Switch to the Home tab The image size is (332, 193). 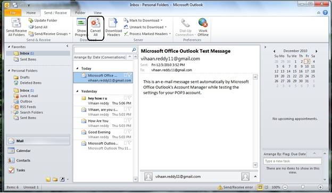pos(31,13)
